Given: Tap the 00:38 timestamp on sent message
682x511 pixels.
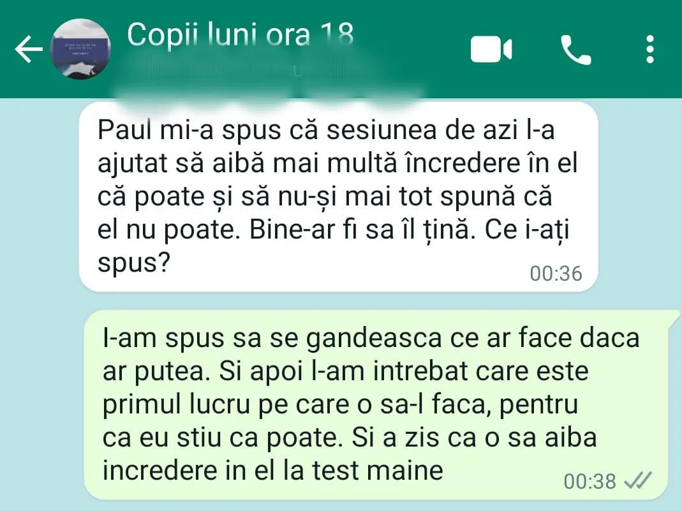Looking at the screenshot, I should (x=589, y=482).
